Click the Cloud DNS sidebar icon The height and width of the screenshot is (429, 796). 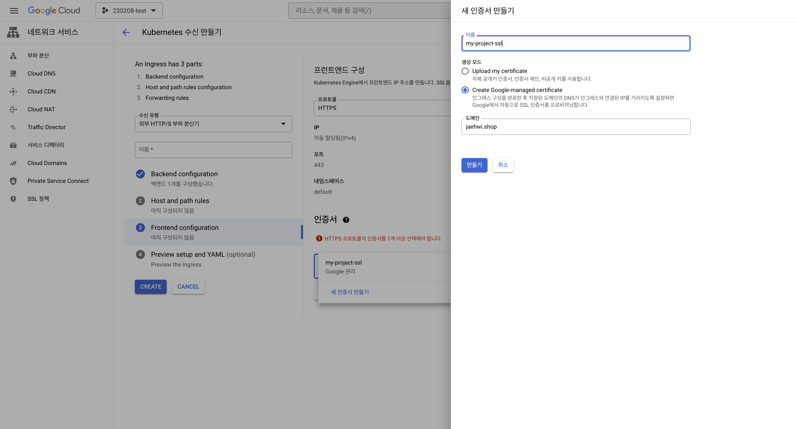point(13,74)
